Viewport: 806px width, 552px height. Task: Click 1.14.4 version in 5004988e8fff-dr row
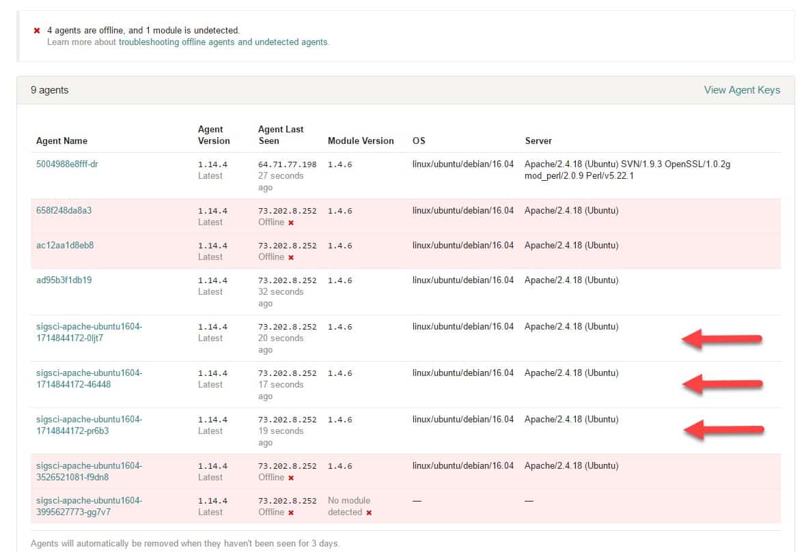(x=213, y=164)
